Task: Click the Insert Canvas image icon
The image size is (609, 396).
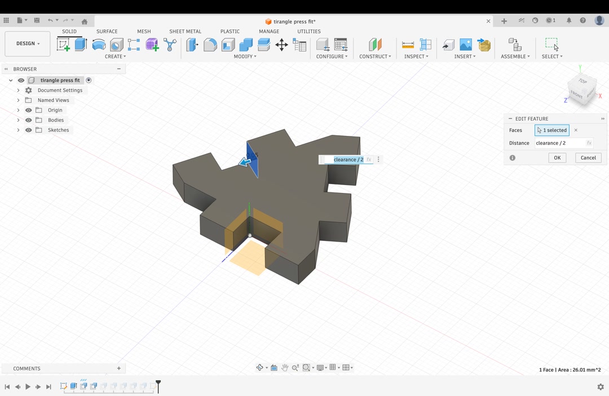Action: (466, 45)
